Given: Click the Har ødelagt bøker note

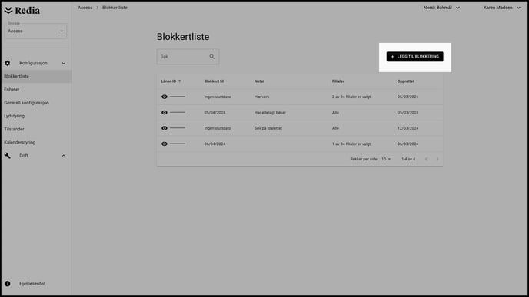Looking at the screenshot, I should 270,113.
